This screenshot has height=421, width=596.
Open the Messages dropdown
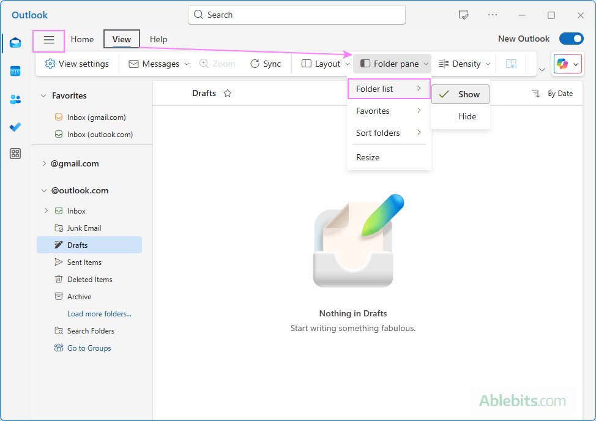(x=158, y=64)
